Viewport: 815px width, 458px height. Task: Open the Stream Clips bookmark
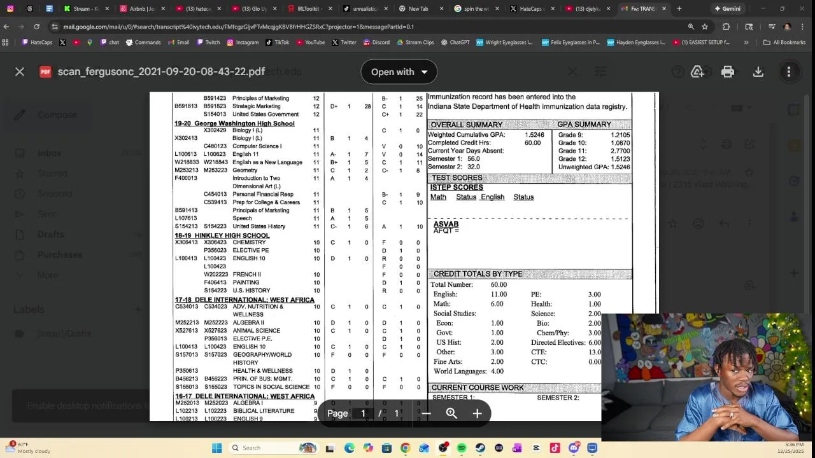coord(415,43)
